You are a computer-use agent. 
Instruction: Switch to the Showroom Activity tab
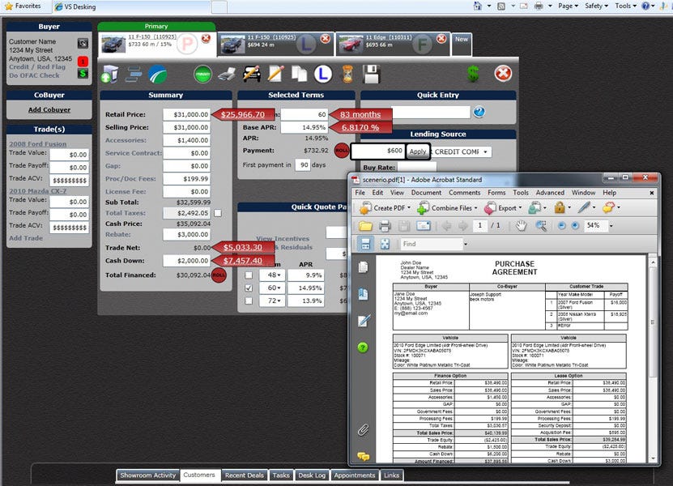coord(147,475)
